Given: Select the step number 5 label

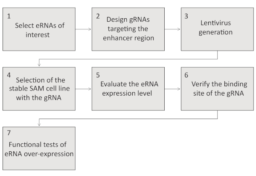Looking at the screenshot, I should coord(98,74).
